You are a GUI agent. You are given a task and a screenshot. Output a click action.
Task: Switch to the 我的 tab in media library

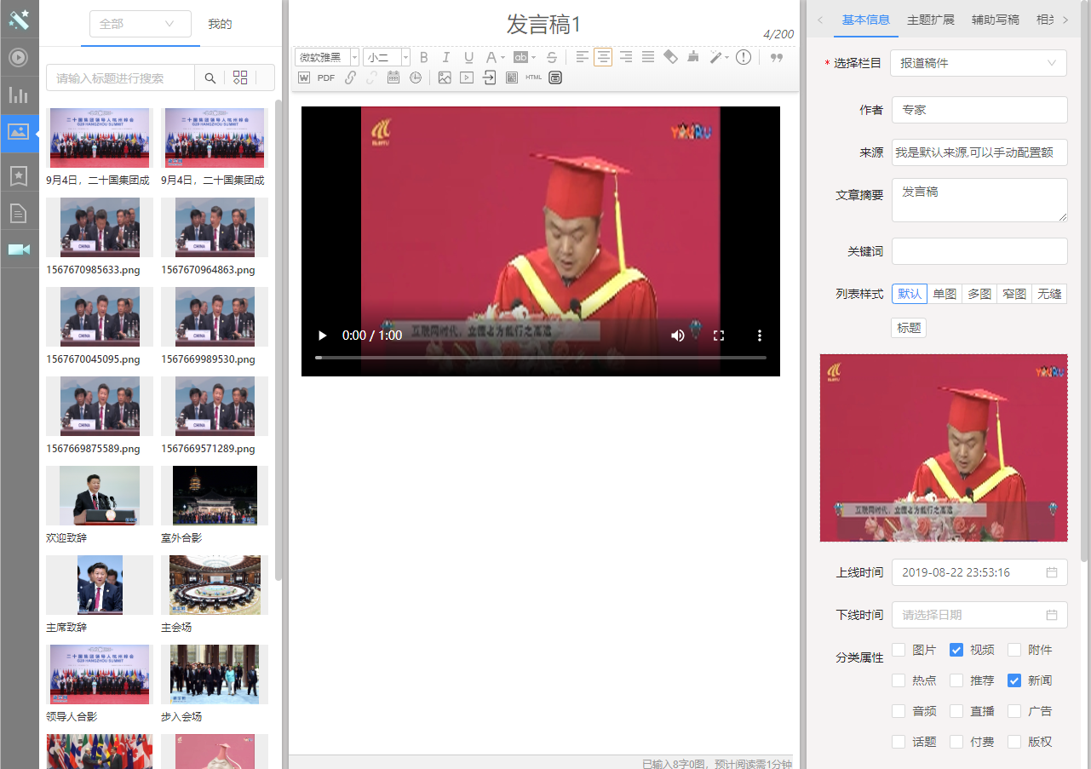(220, 24)
